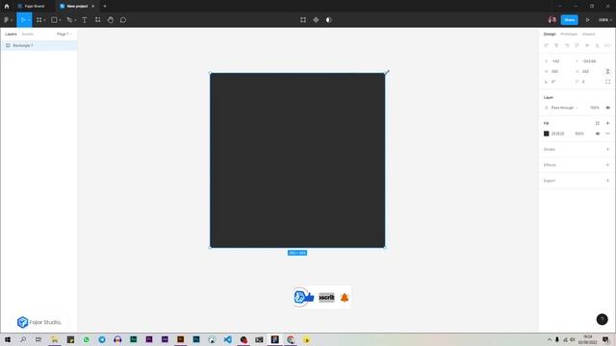Viewport: 616px width, 346px height.
Task: Click the fill opacity percentage field
Action: click(x=579, y=134)
